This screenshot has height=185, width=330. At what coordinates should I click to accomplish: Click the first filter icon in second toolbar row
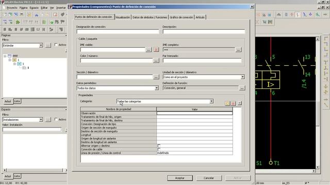pos(5,22)
